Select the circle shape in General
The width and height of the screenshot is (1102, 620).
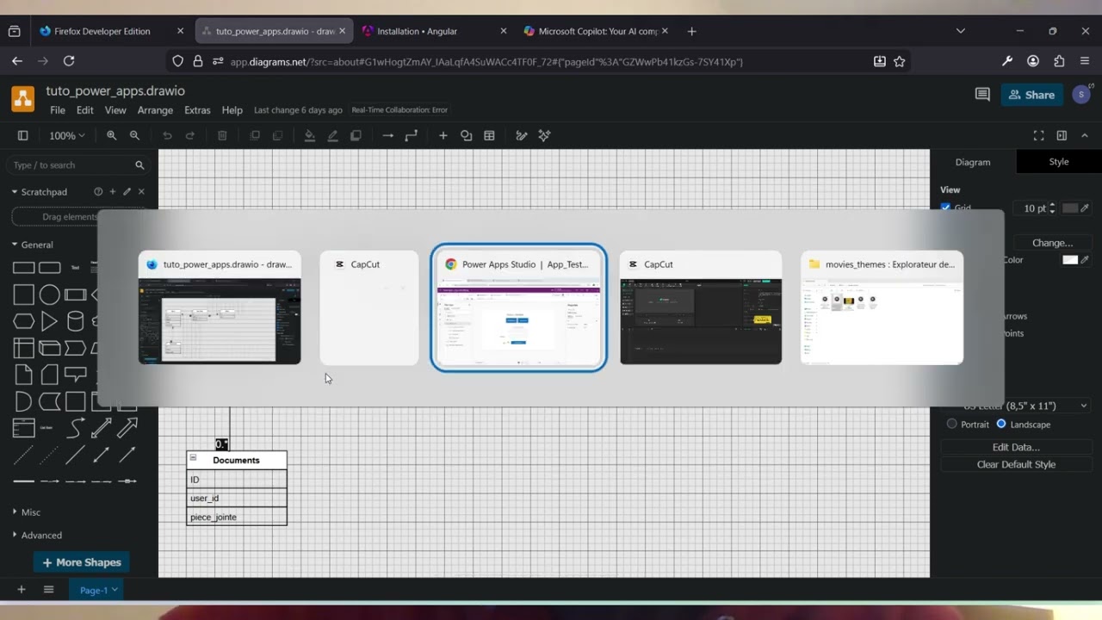pos(50,295)
